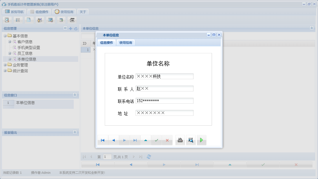Open the employee/person toolbar icon
Screen dimensions: 318x179
[x=40, y=20]
